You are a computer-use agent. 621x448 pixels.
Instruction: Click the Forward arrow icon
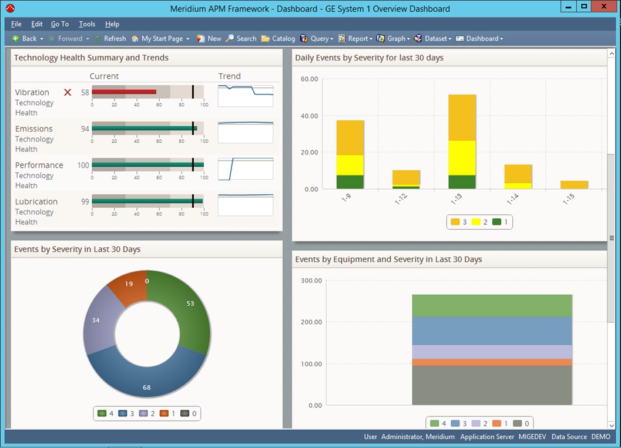coord(52,38)
